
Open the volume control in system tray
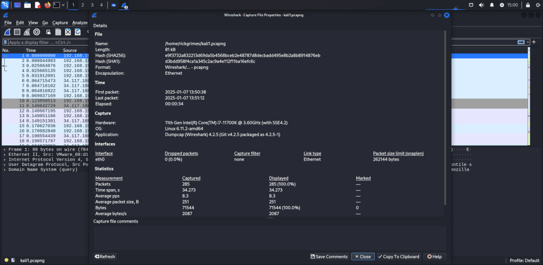point(482,5)
